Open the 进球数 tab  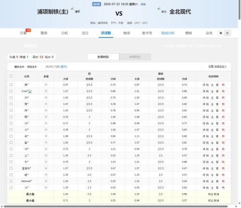pos(106,33)
